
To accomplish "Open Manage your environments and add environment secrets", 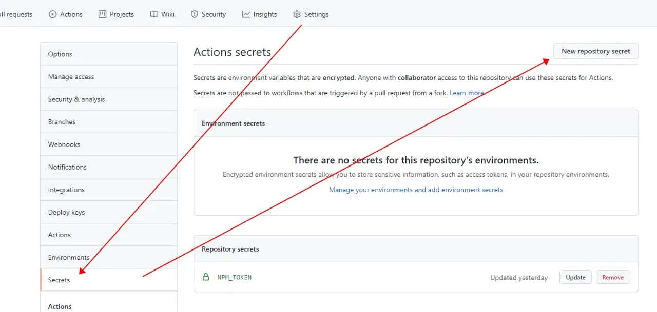I will click(x=416, y=190).
